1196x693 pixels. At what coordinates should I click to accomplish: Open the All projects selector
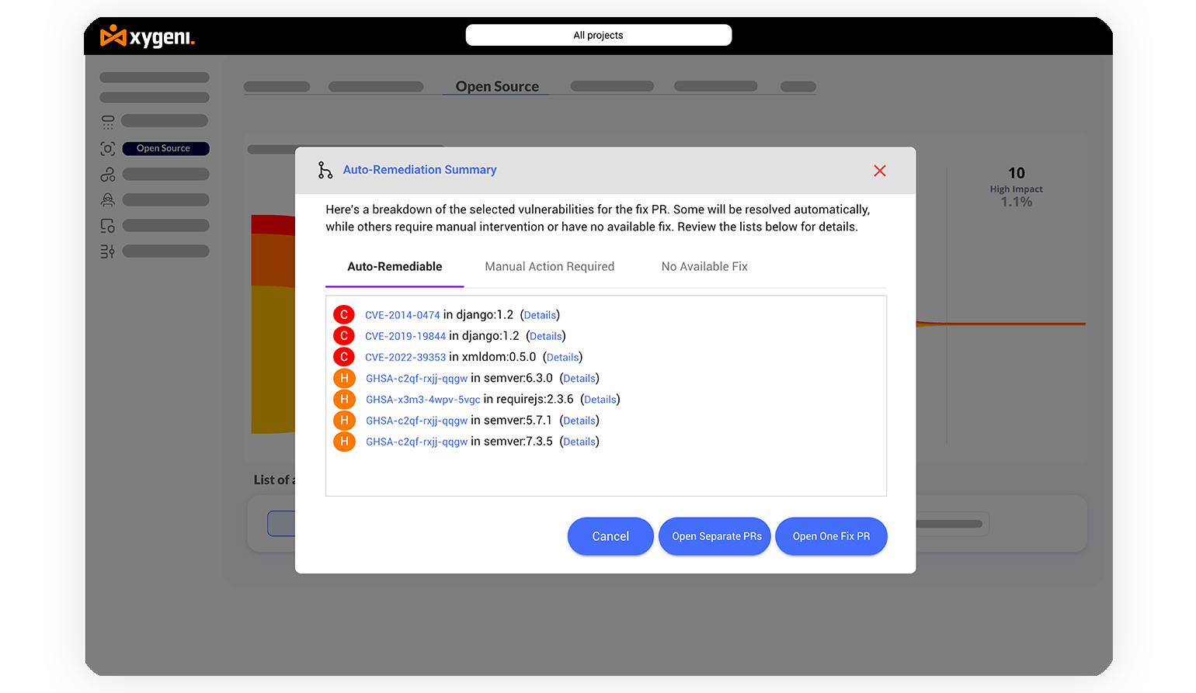tap(598, 35)
